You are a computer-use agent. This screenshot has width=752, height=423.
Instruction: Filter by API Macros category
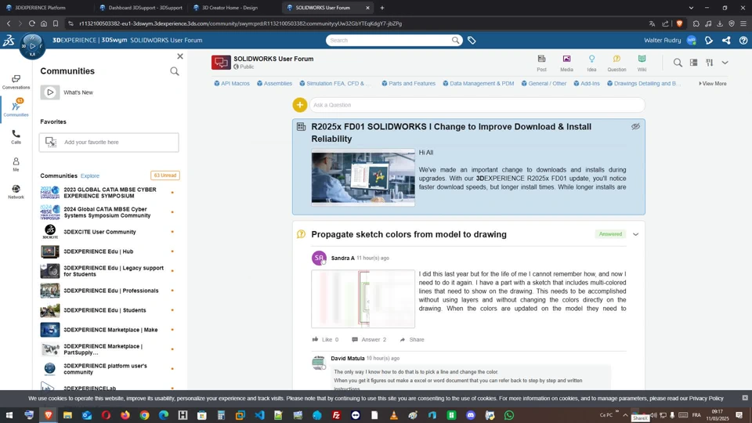[x=232, y=84]
